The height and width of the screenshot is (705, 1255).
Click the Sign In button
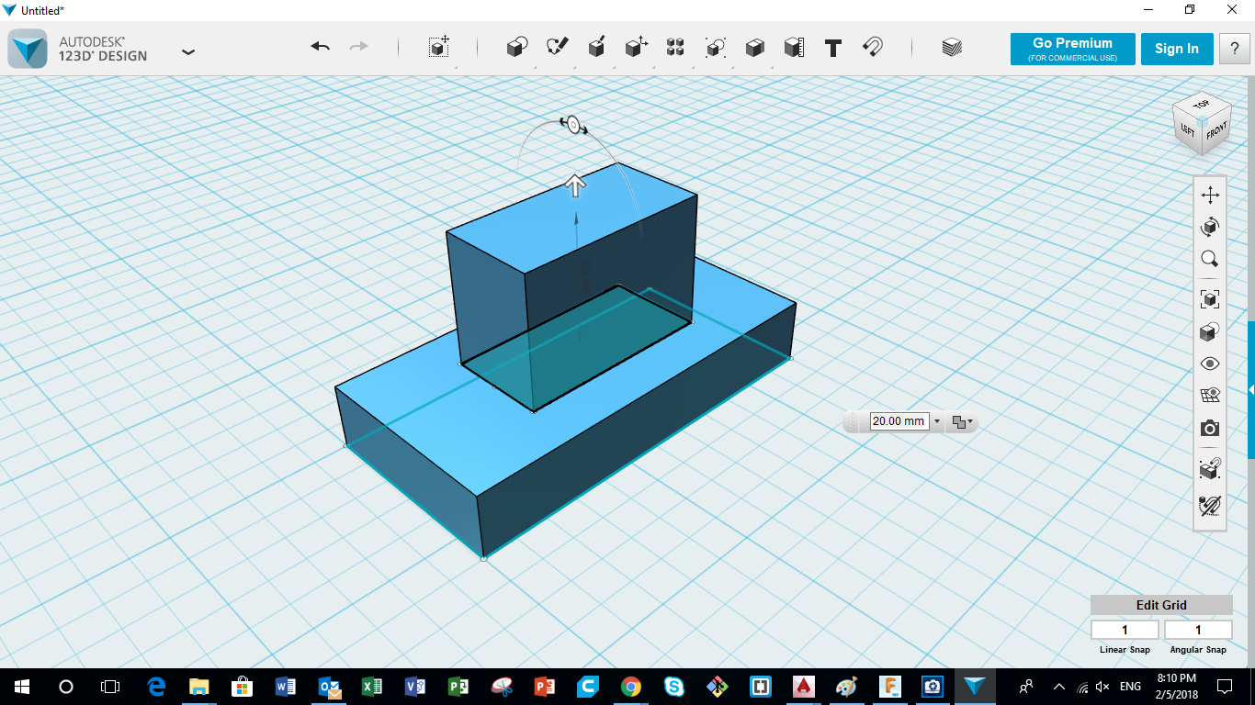click(x=1177, y=50)
